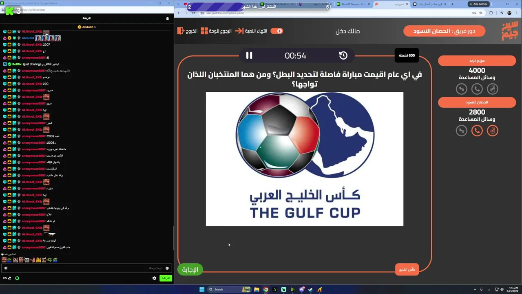Click the Abdu85 pinned name at chat top
The height and width of the screenshot is (294, 522).
[88, 27]
